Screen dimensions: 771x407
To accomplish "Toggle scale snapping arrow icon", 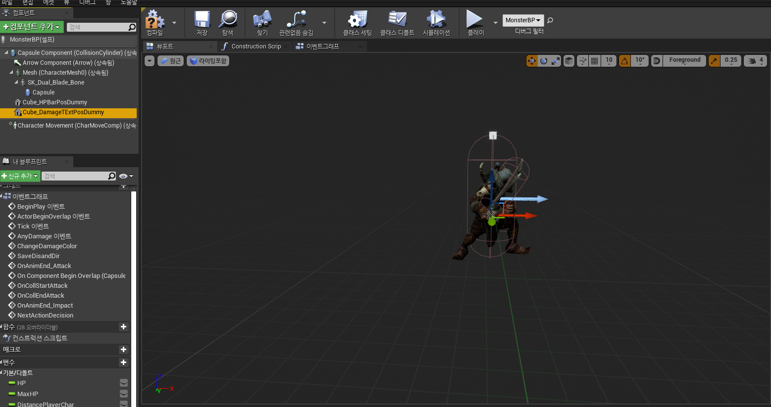I will [714, 61].
